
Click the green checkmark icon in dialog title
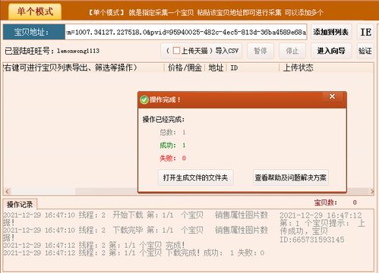pyautogui.click(x=144, y=99)
